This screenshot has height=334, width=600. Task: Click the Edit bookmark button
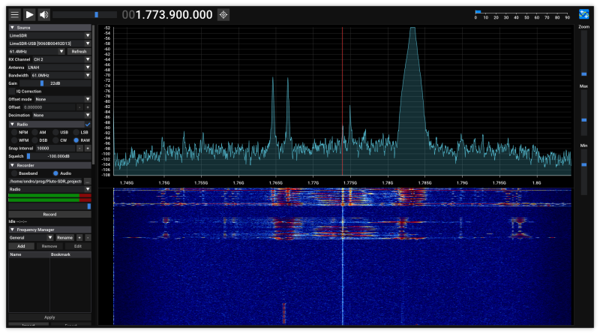tap(78, 246)
